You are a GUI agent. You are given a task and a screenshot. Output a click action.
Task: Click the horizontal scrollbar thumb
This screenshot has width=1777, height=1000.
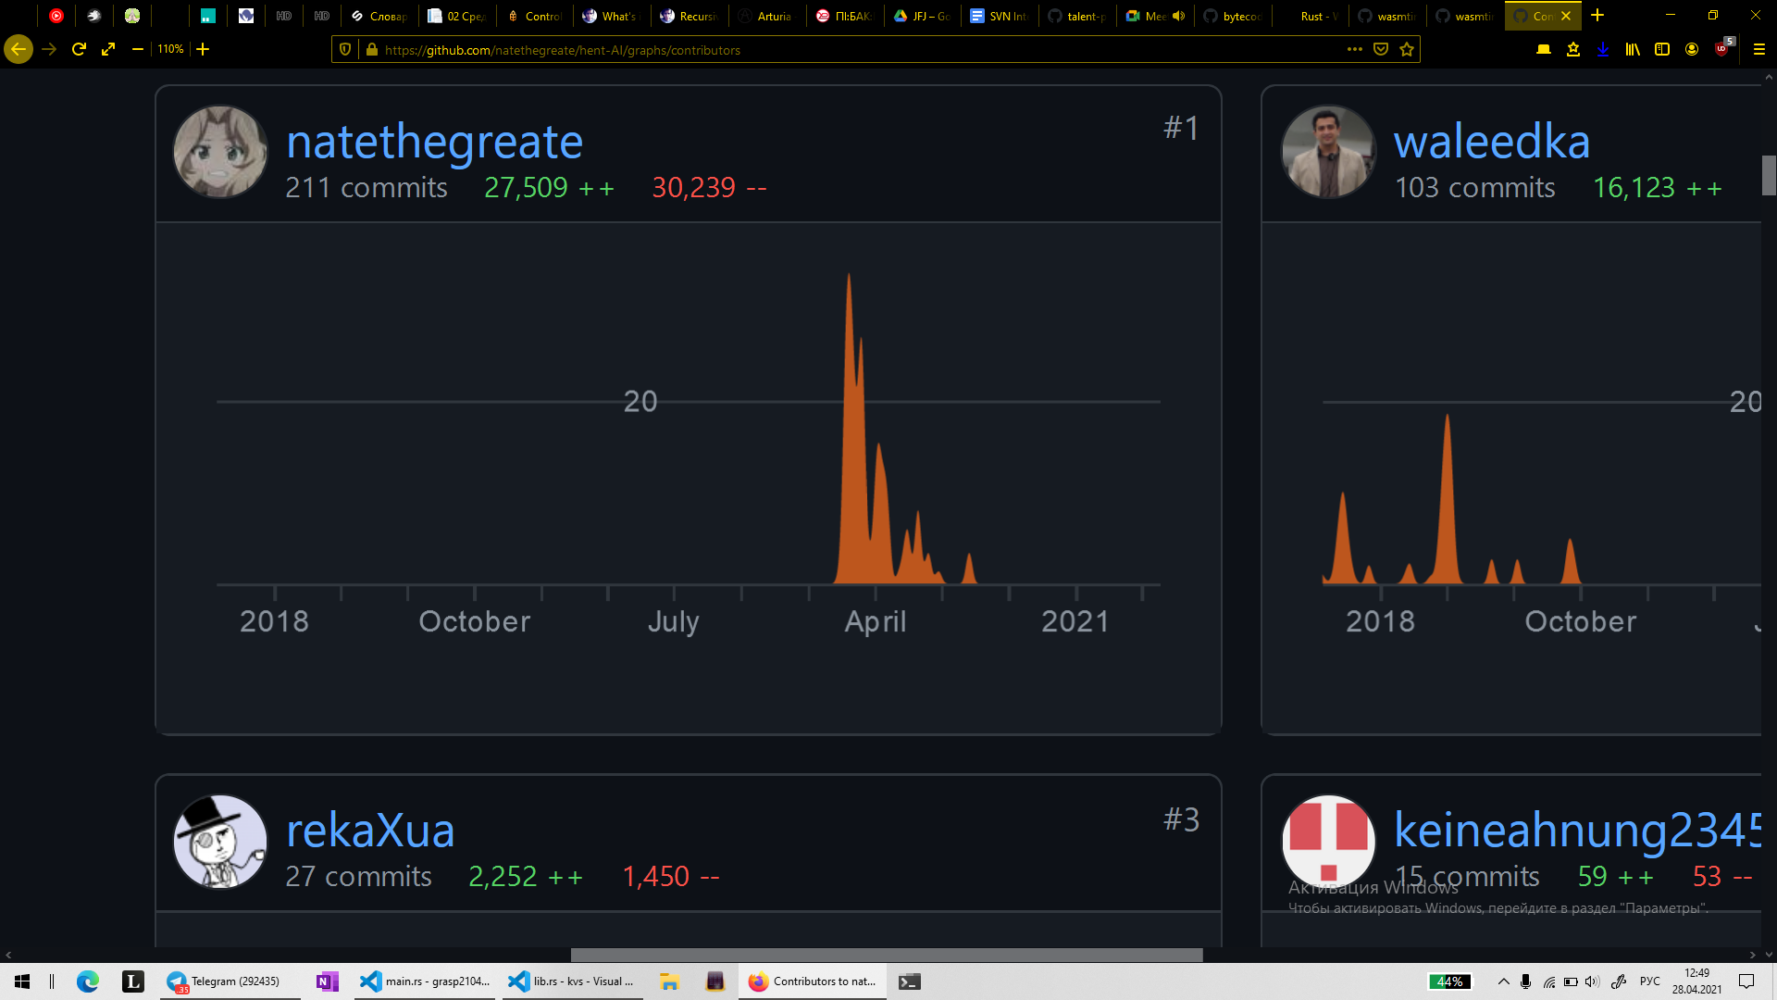coord(887,955)
